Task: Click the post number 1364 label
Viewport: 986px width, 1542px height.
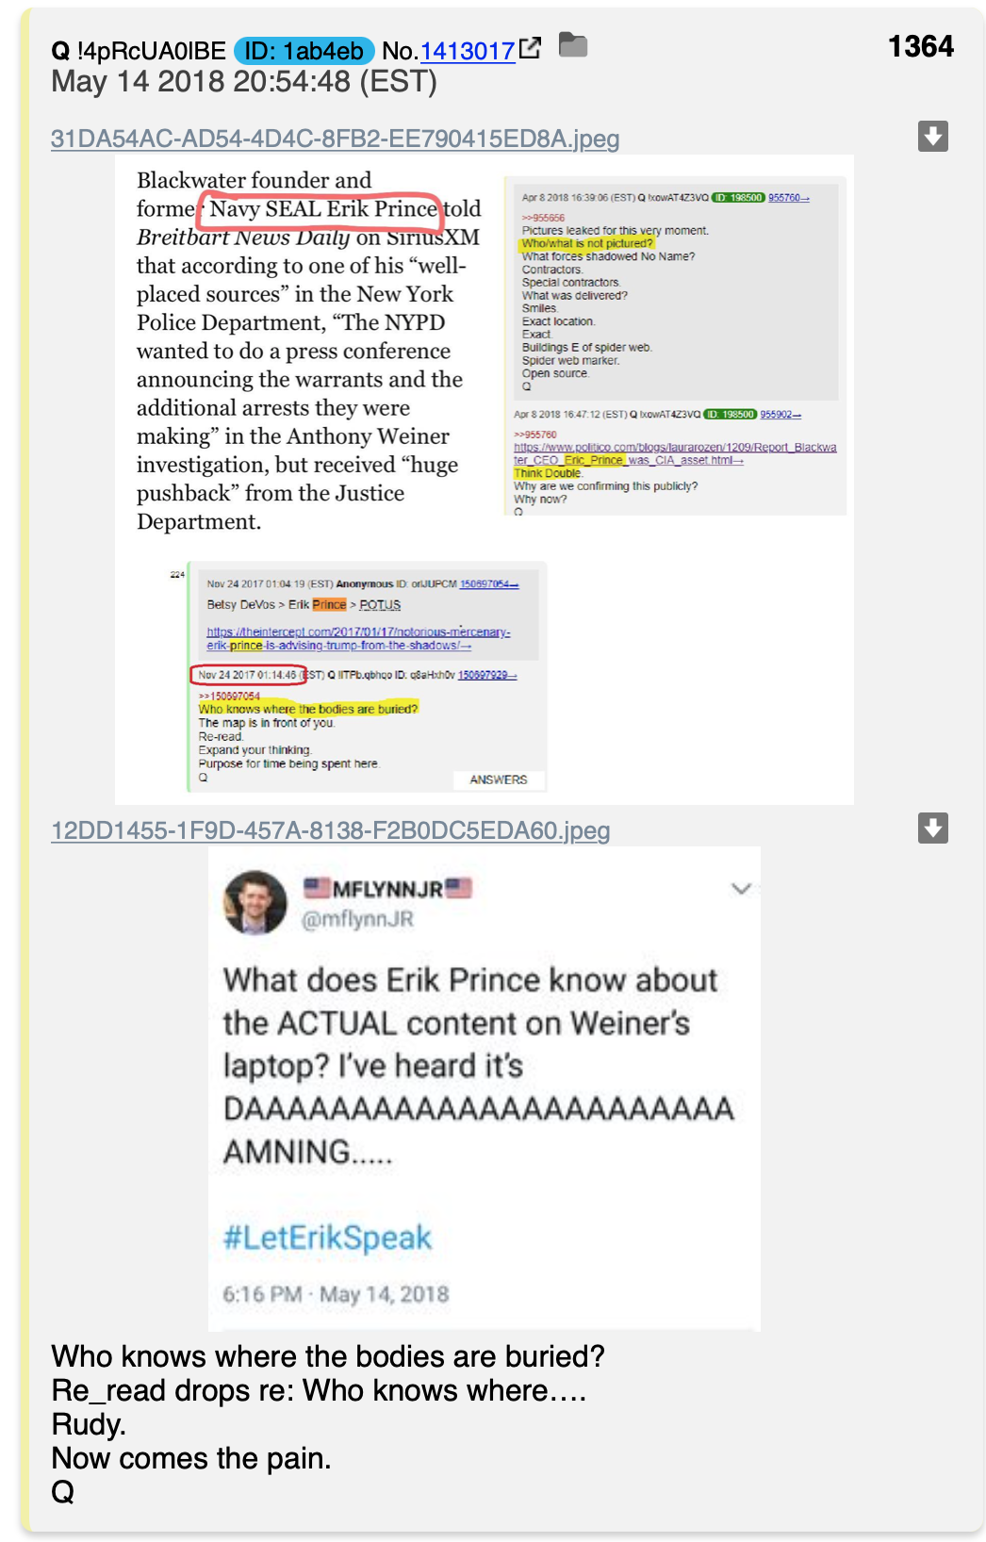Action: (x=921, y=47)
